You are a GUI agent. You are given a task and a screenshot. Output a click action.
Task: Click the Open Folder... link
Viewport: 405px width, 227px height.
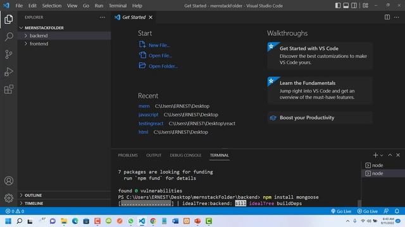click(x=163, y=66)
